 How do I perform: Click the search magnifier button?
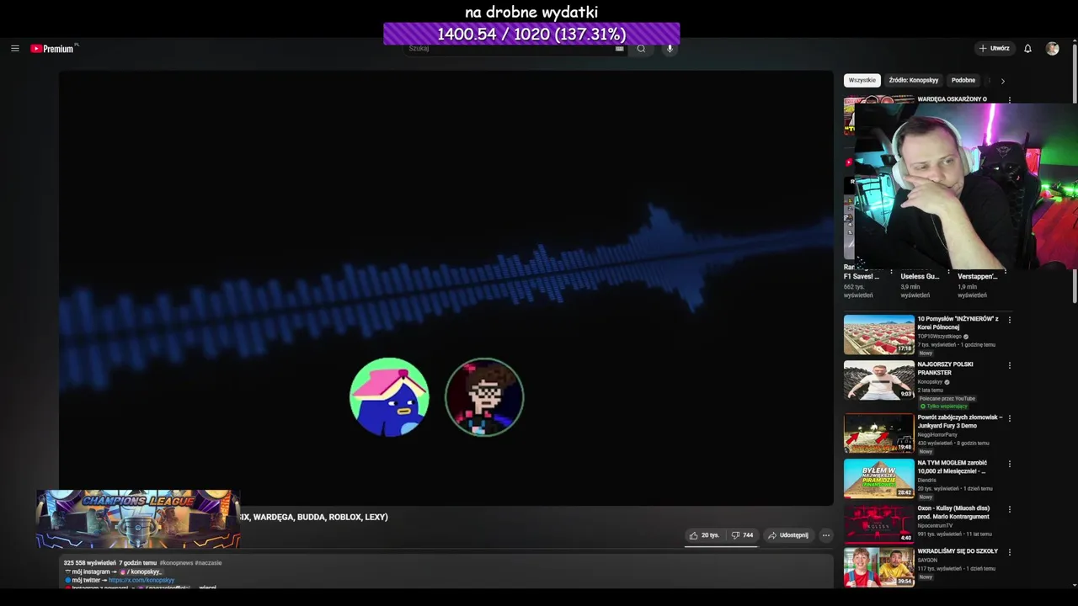coord(641,49)
